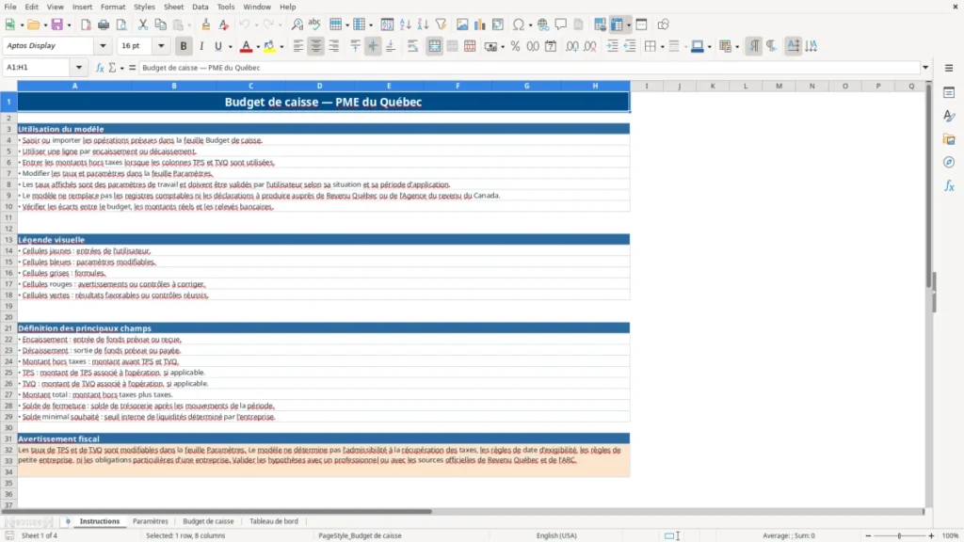Click the formula input line
This screenshot has width=964, height=542.
(529, 68)
